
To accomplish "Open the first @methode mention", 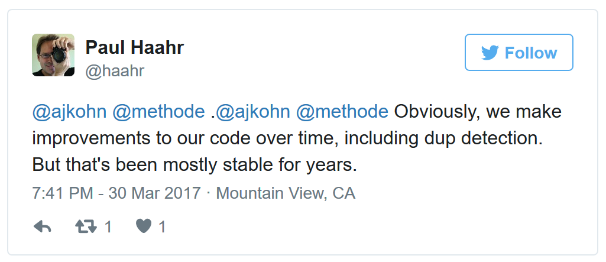I will (x=158, y=112).
